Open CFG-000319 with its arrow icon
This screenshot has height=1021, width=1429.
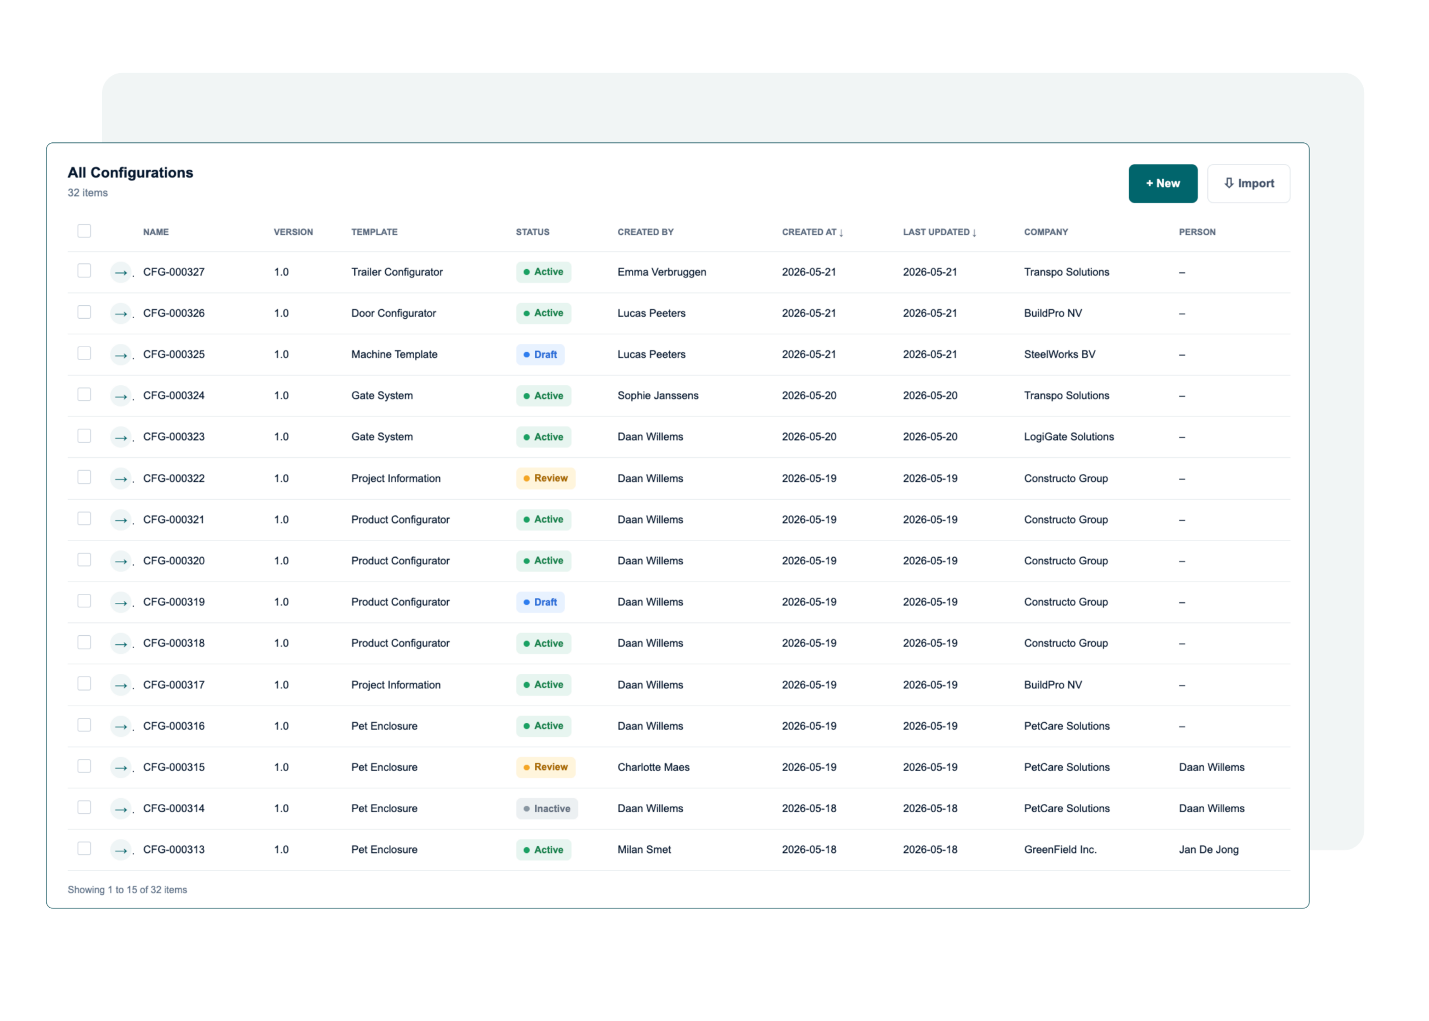(121, 602)
